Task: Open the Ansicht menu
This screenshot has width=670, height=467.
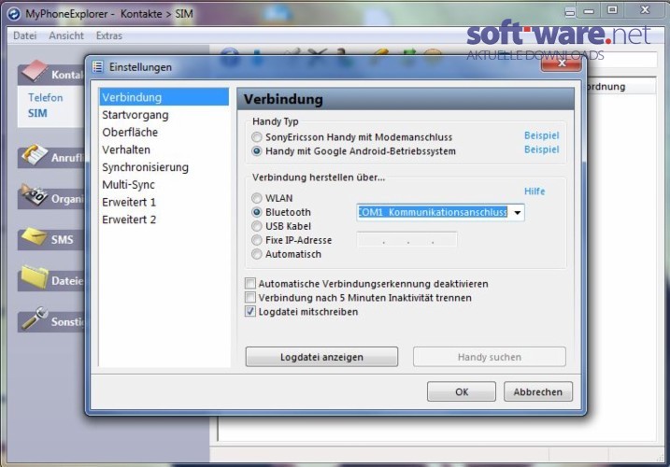Action: coord(66,35)
